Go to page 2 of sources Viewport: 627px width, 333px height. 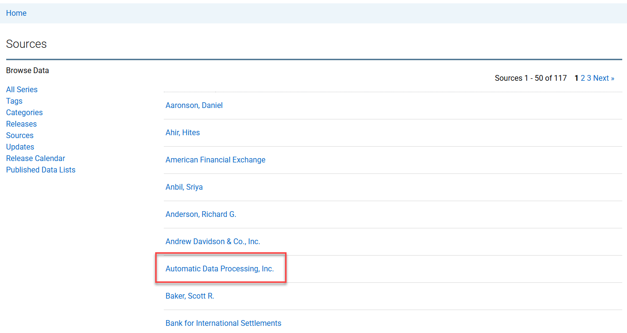583,78
